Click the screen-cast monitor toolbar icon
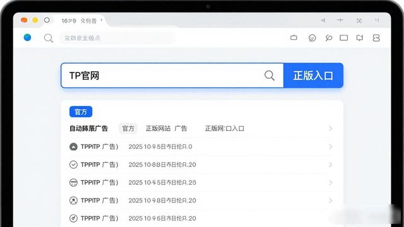The width and height of the screenshot is (404, 227). [x=360, y=38]
